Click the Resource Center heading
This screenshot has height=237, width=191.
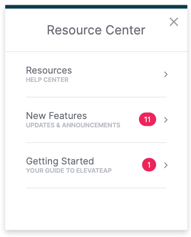coord(96,30)
